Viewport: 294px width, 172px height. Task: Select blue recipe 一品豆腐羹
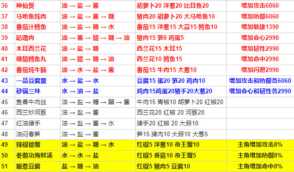[x=31, y=81]
